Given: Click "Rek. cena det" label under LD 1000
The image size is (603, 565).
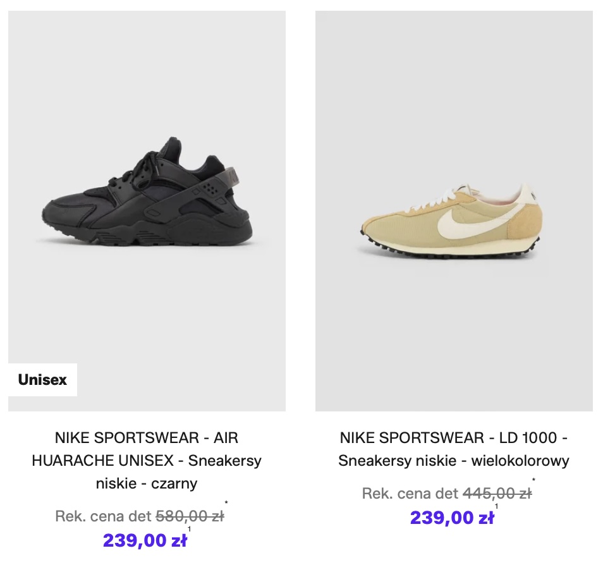Looking at the screenshot, I should click(410, 494).
